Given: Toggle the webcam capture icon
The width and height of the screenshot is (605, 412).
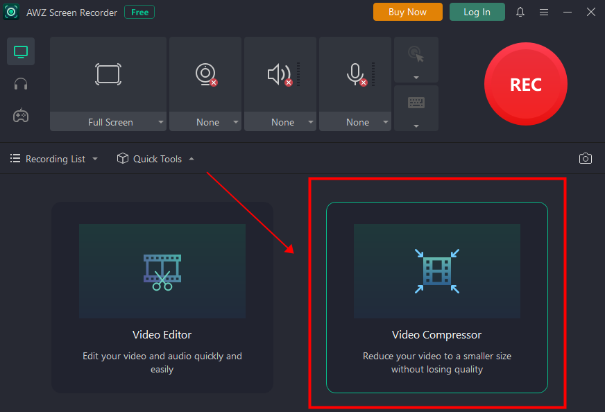Looking at the screenshot, I should coord(206,74).
